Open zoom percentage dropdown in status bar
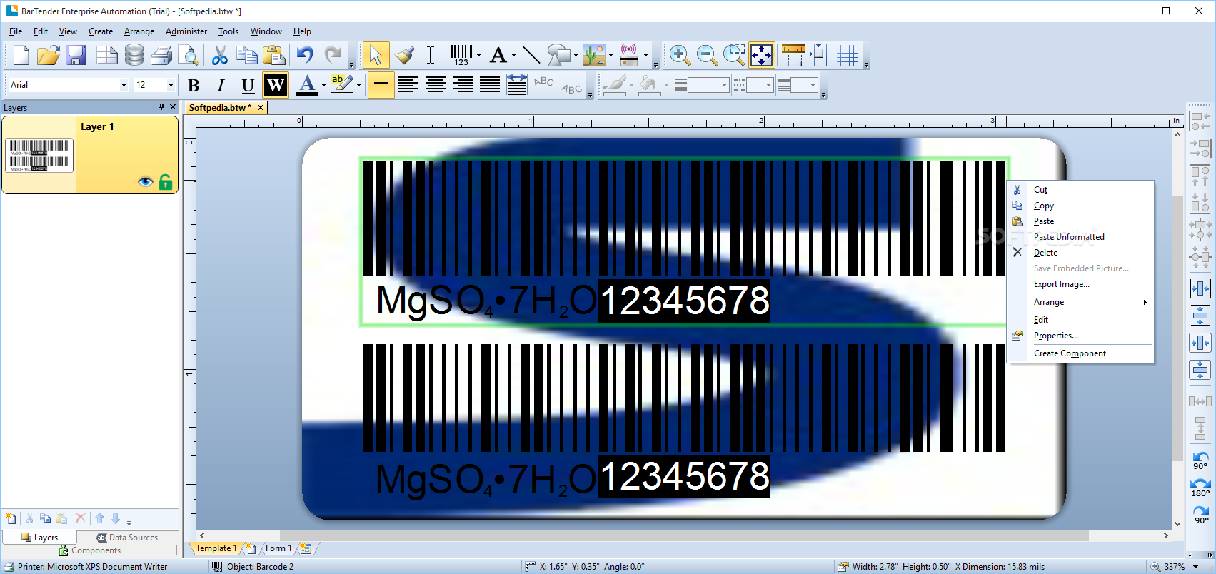 [x=1195, y=567]
